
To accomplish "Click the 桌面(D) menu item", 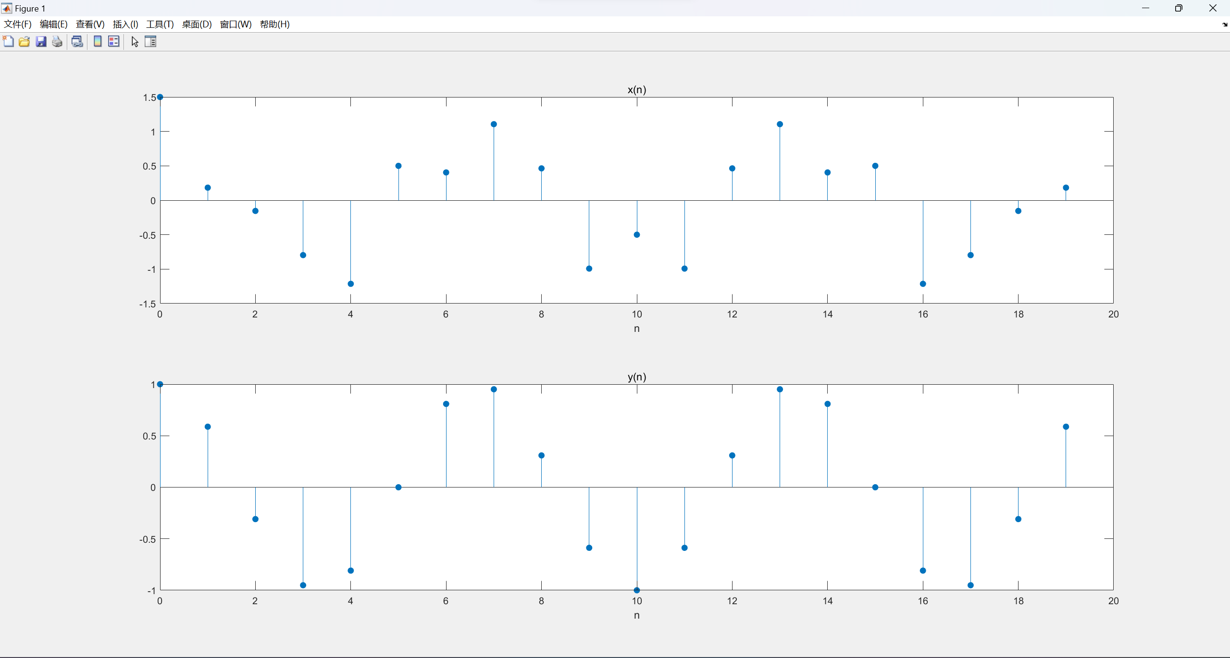I will coord(197,24).
